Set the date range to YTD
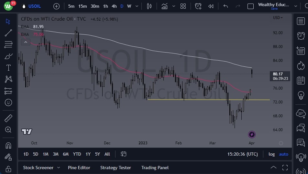This screenshot has height=174, width=308. [x=77, y=154]
